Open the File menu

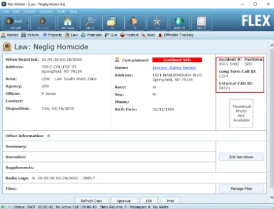tap(6, 12)
